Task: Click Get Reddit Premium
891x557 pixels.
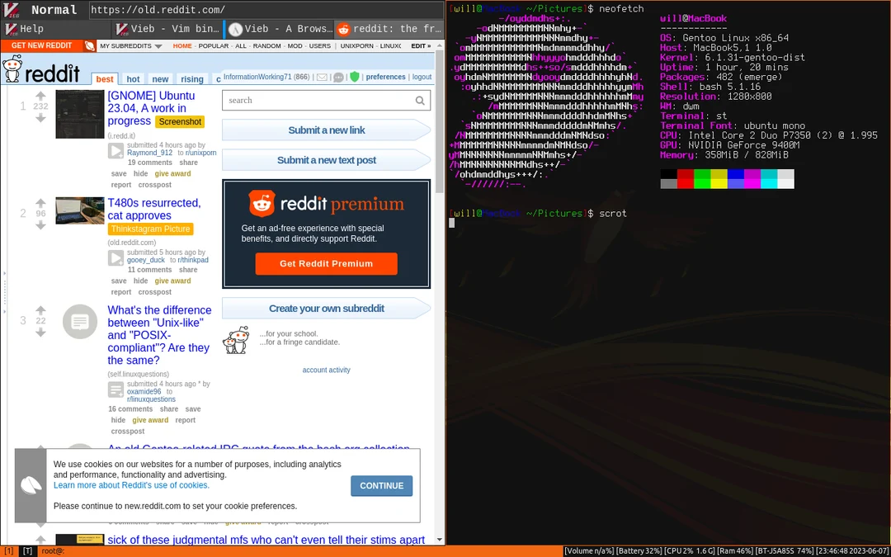Action: [326, 265]
